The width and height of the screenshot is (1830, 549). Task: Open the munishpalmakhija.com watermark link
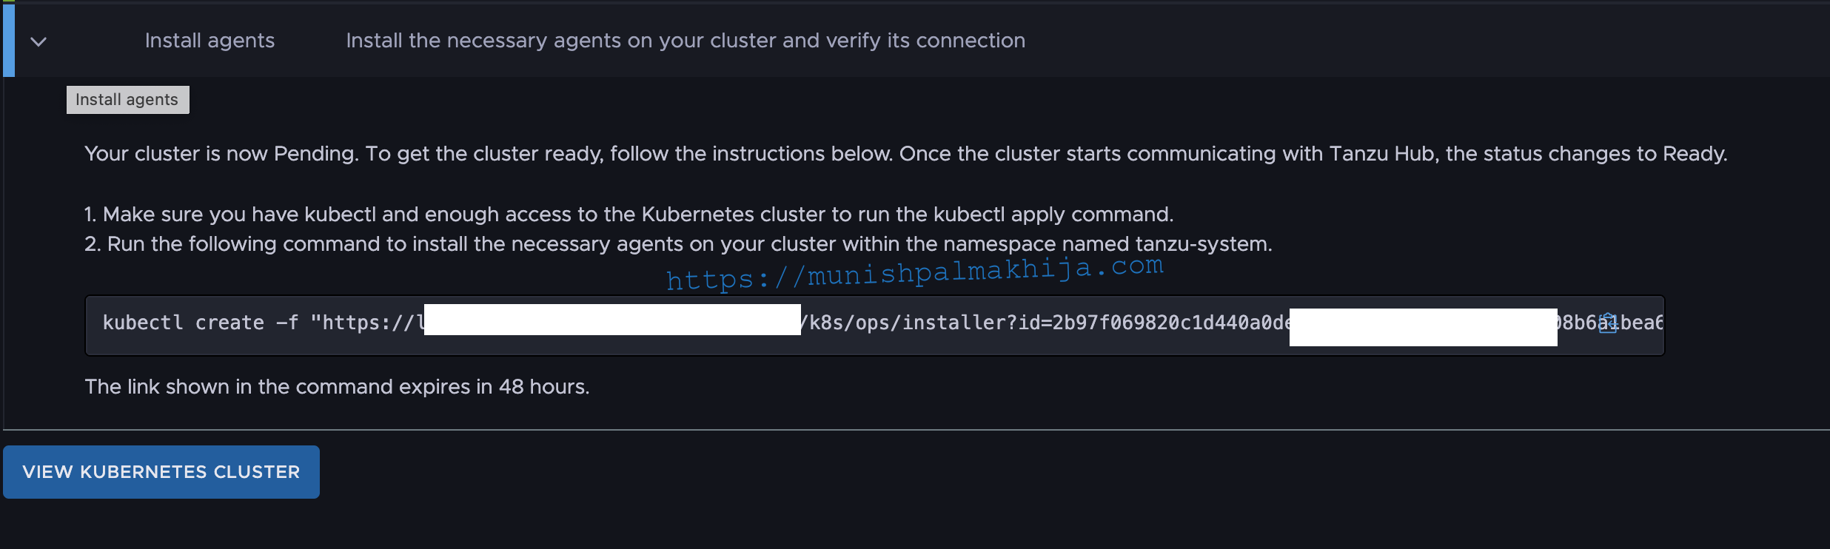pyautogui.click(x=915, y=272)
